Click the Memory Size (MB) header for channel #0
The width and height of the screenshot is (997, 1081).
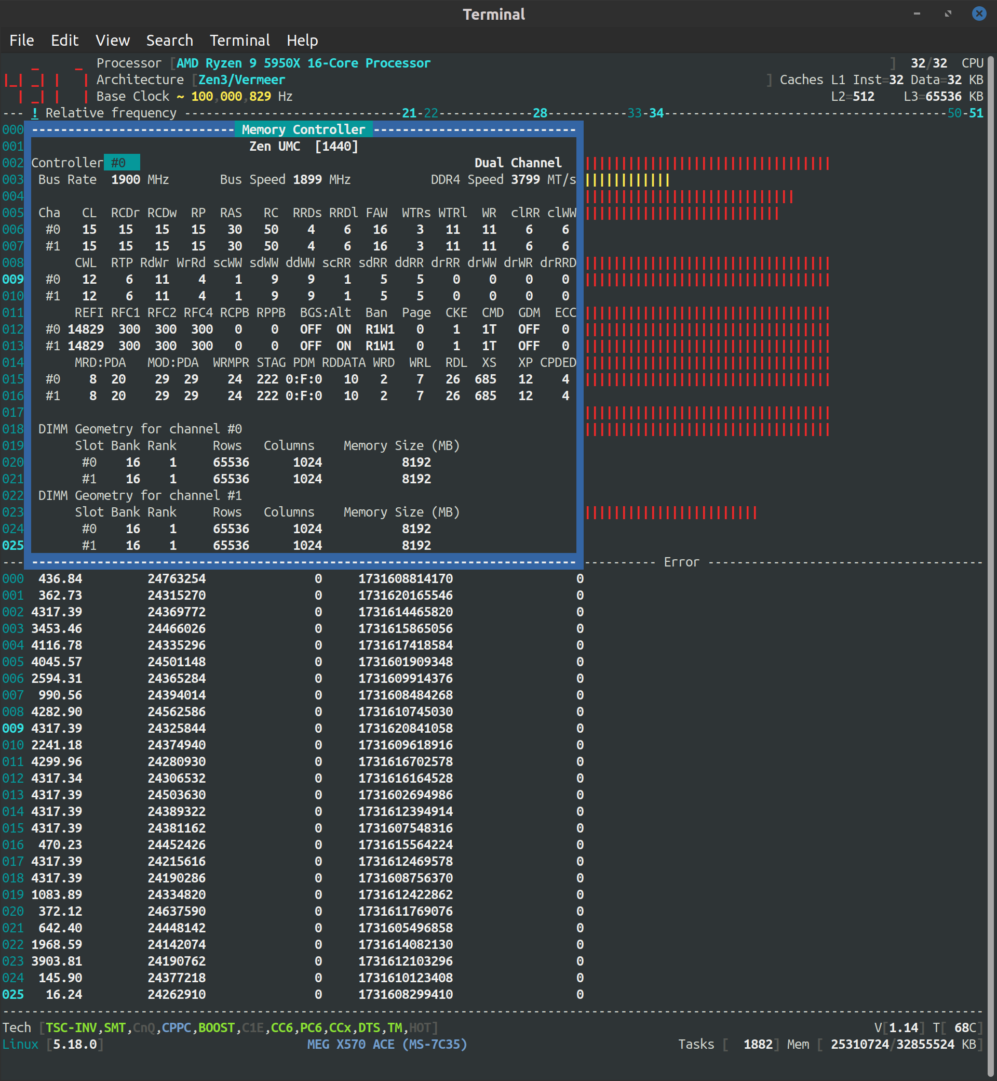coord(402,446)
